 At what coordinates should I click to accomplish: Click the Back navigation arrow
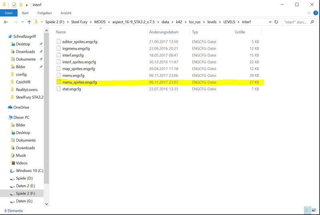[6, 22]
